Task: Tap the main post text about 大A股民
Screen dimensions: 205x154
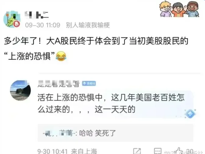Action: 96,49
